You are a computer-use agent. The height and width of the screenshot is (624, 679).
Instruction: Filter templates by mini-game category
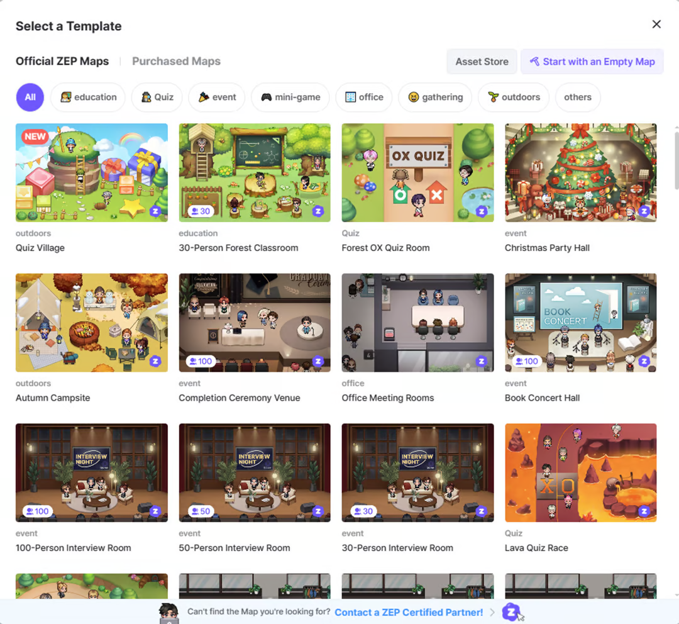pyautogui.click(x=290, y=97)
